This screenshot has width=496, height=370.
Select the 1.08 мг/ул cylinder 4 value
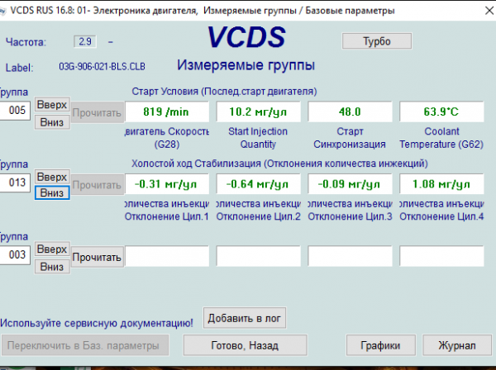(x=441, y=183)
